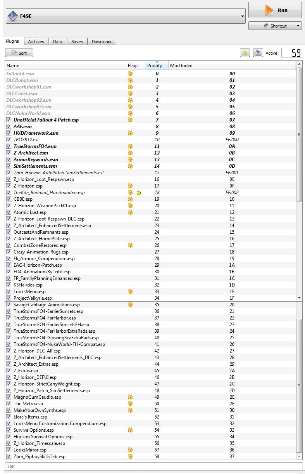This screenshot has width=305, height=474.
Task: Click the scroll down arrow of the upper plugin list
Action: click(x=299, y=298)
